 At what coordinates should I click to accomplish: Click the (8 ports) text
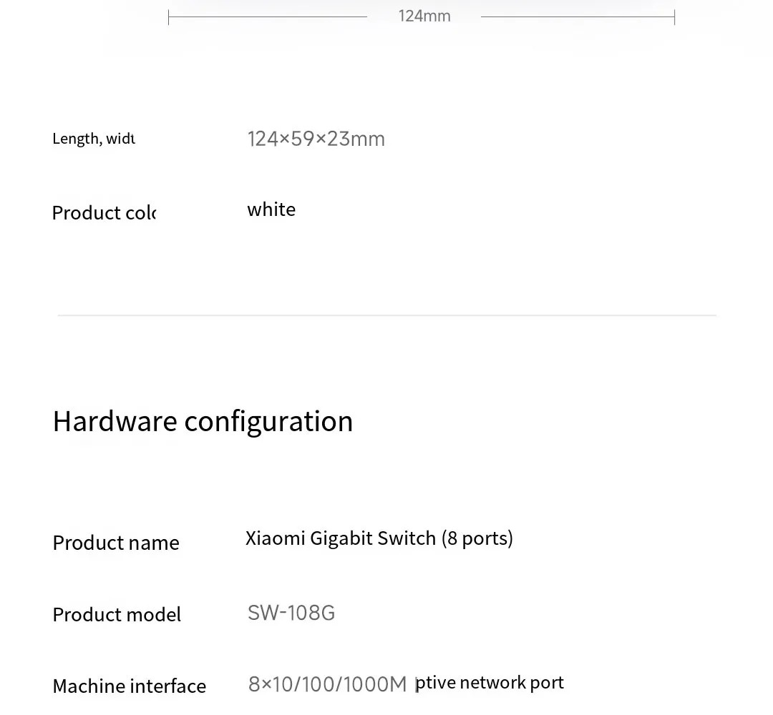click(477, 538)
